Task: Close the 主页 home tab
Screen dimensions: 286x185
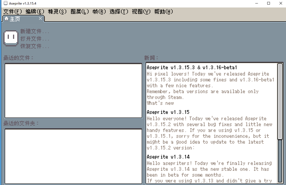Action: (x=40, y=18)
